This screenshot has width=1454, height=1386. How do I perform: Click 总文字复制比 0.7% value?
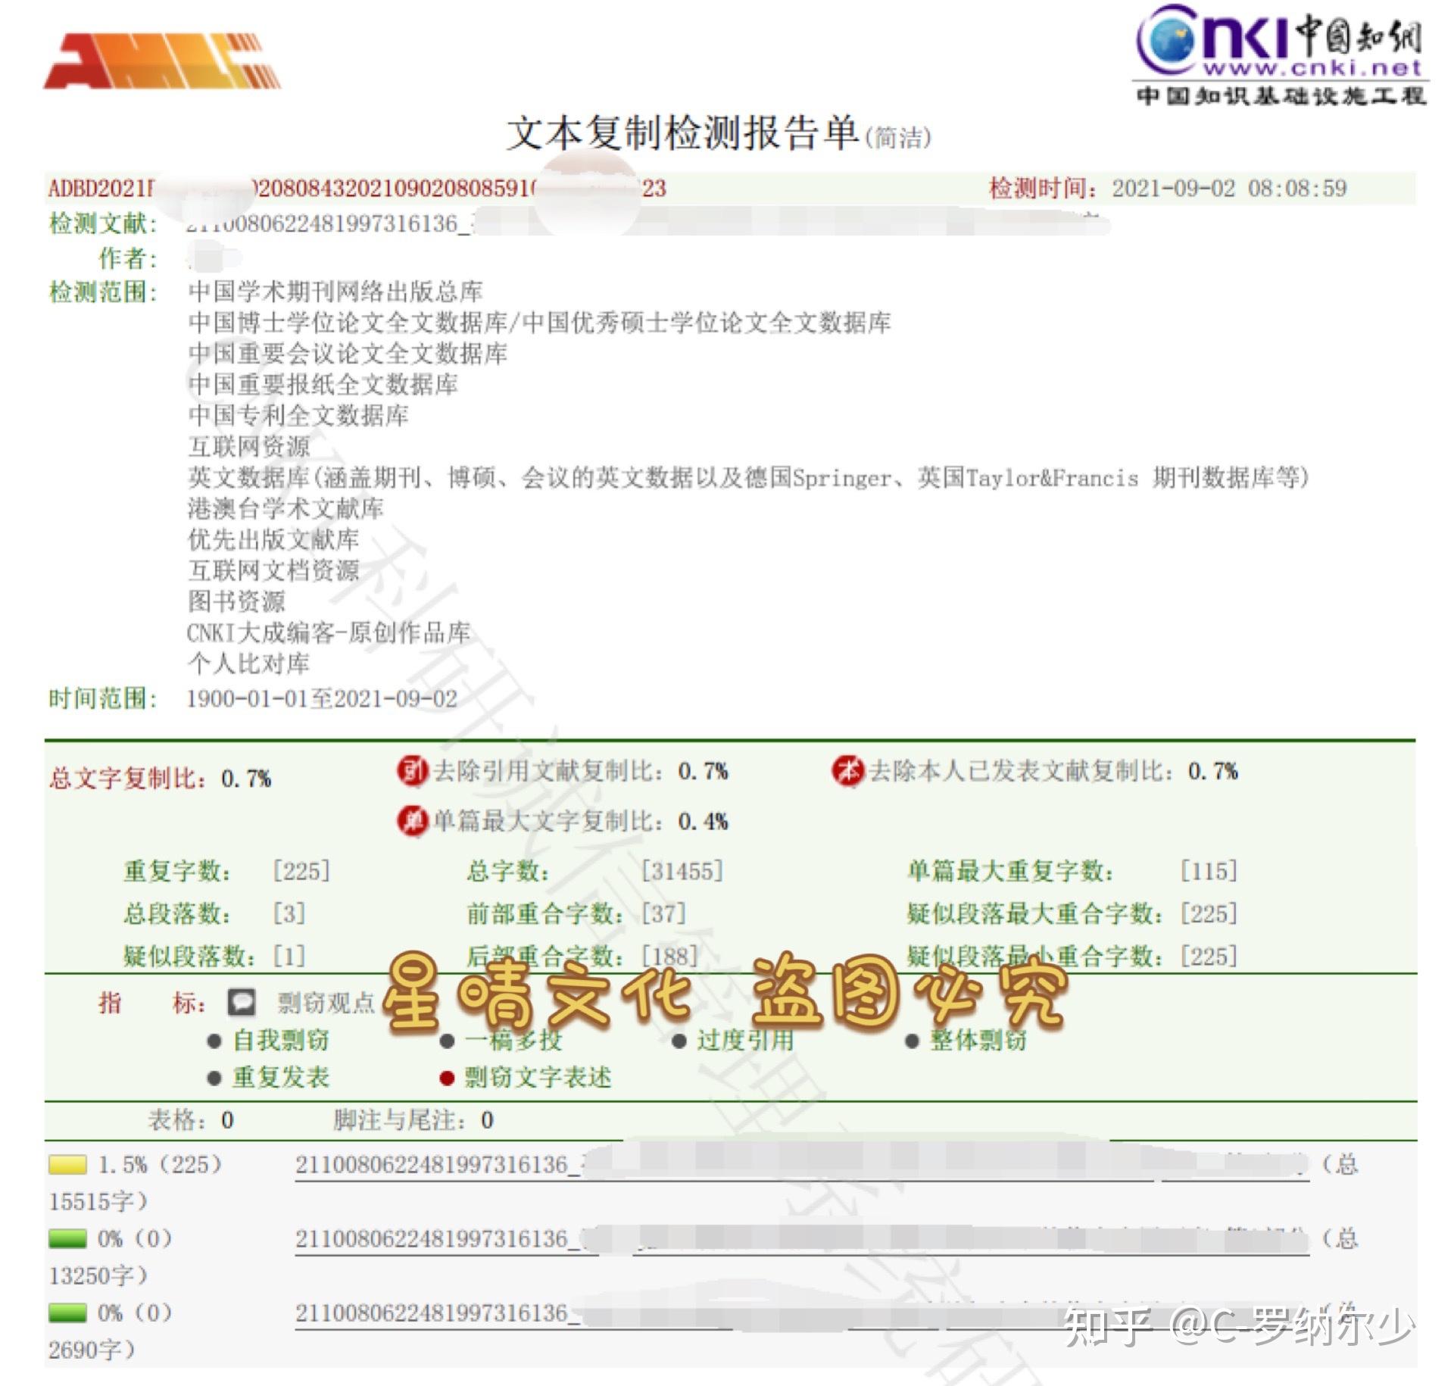point(245,779)
